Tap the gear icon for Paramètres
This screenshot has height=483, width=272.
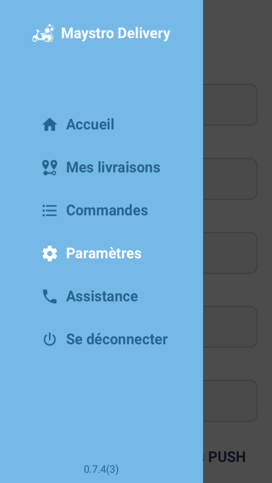(50, 254)
